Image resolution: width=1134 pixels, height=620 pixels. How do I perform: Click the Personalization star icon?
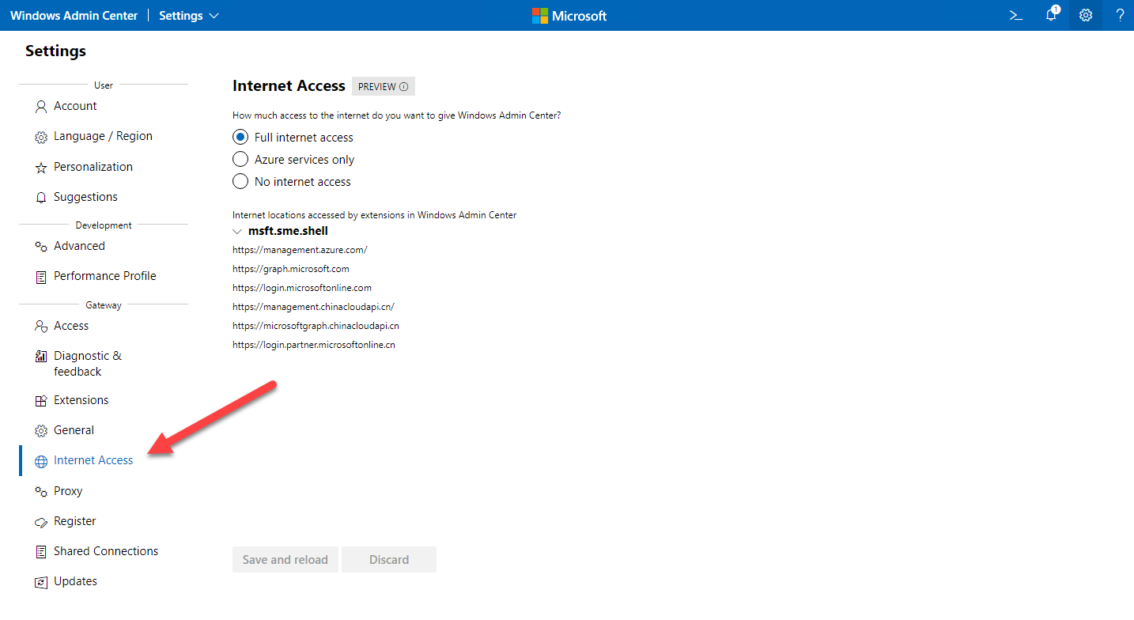(x=41, y=168)
